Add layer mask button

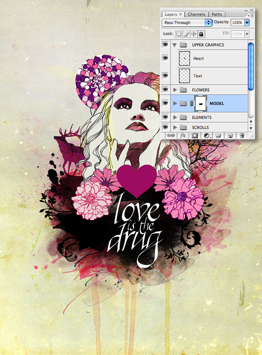[195, 136]
